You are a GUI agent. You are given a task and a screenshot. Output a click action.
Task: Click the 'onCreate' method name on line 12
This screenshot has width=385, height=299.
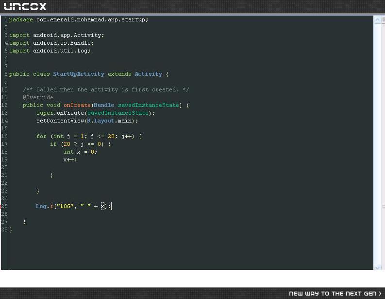click(77, 105)
